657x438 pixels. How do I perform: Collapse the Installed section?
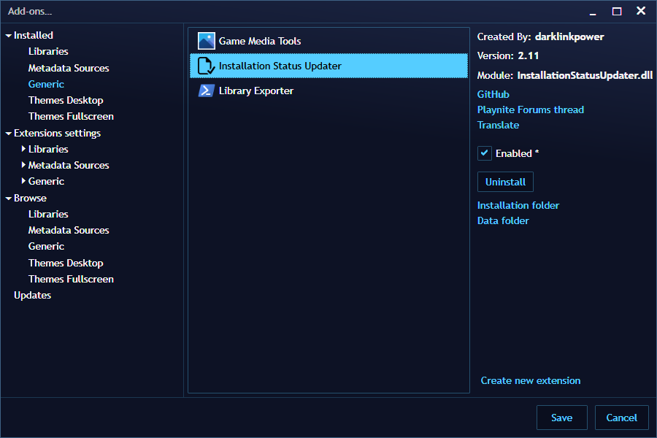[x=8, y=35]
